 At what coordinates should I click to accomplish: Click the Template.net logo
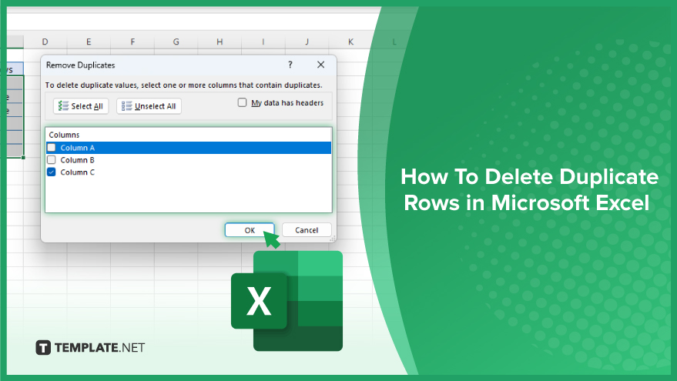tap(90, 347)
